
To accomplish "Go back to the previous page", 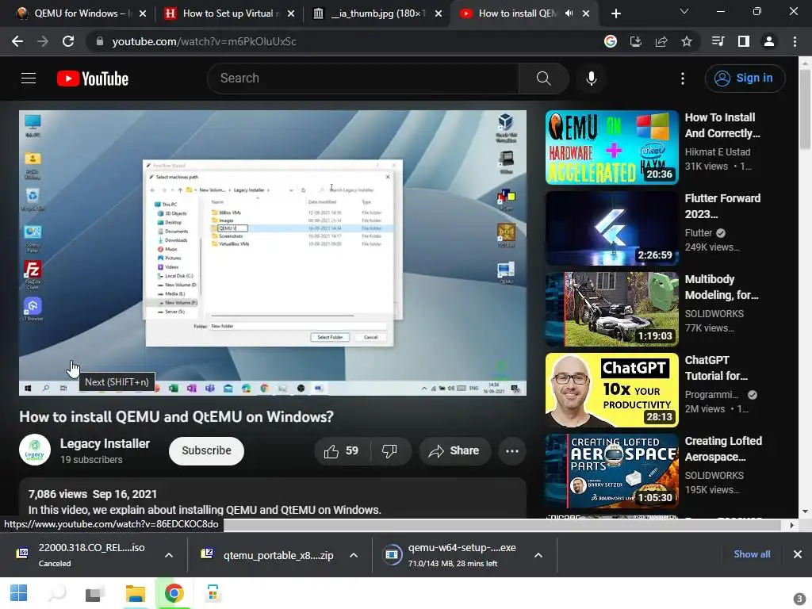I will coord(17,41).
